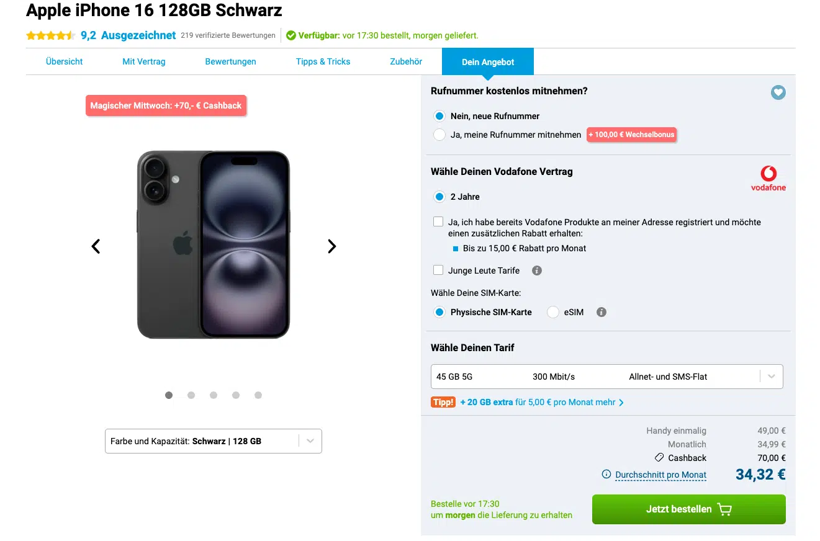Screen dimensions: 820x541
Task: Click the Vodafone logo
Action: point(768,179)
